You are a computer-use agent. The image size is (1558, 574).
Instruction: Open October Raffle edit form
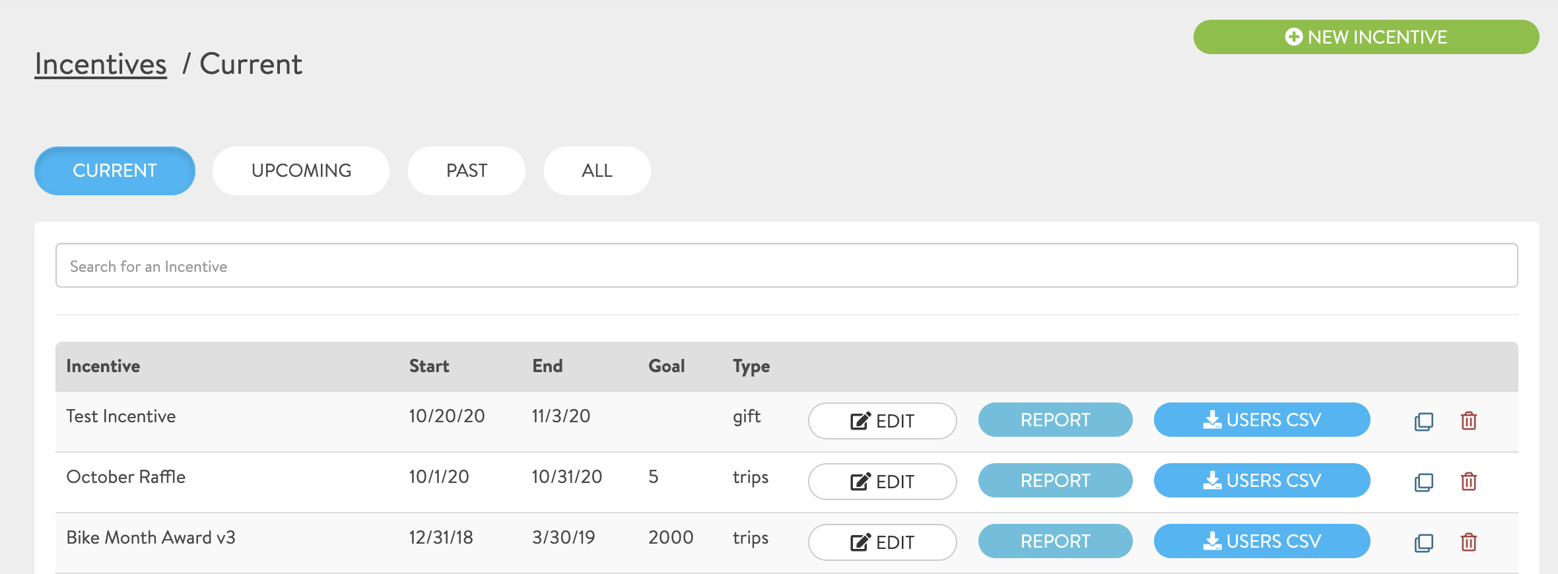[x=882, y=482]
